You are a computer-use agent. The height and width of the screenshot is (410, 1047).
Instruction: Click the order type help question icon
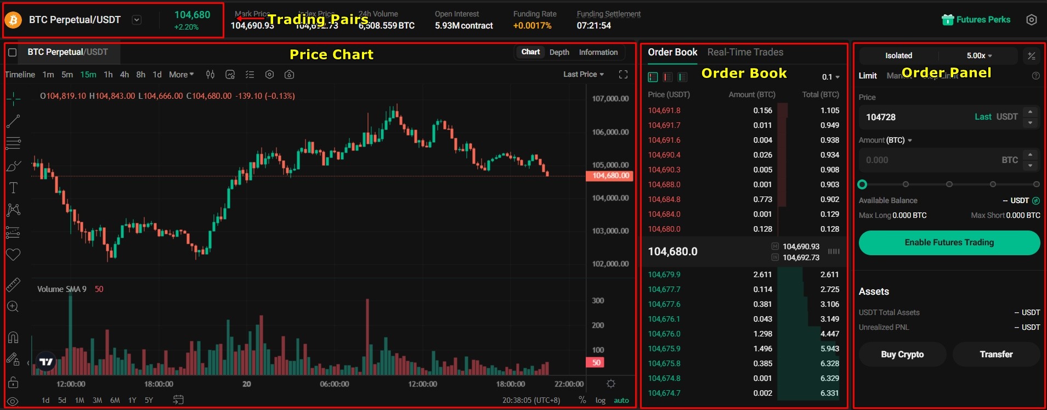pyautogui.click(x=1035, y=76)
